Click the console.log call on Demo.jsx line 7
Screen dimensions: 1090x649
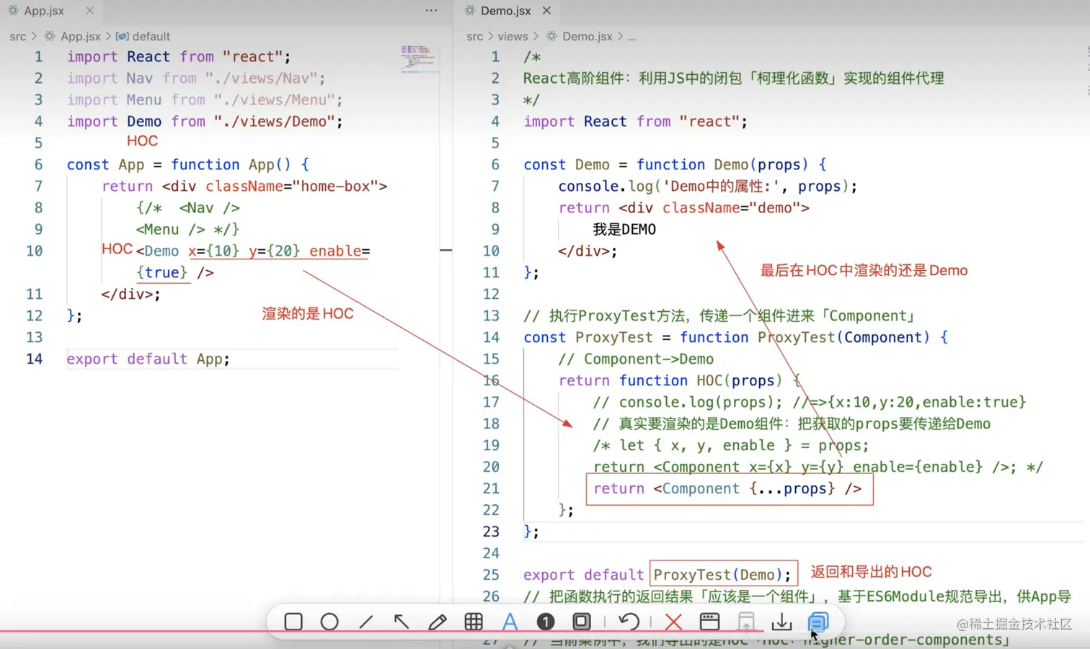707,186
